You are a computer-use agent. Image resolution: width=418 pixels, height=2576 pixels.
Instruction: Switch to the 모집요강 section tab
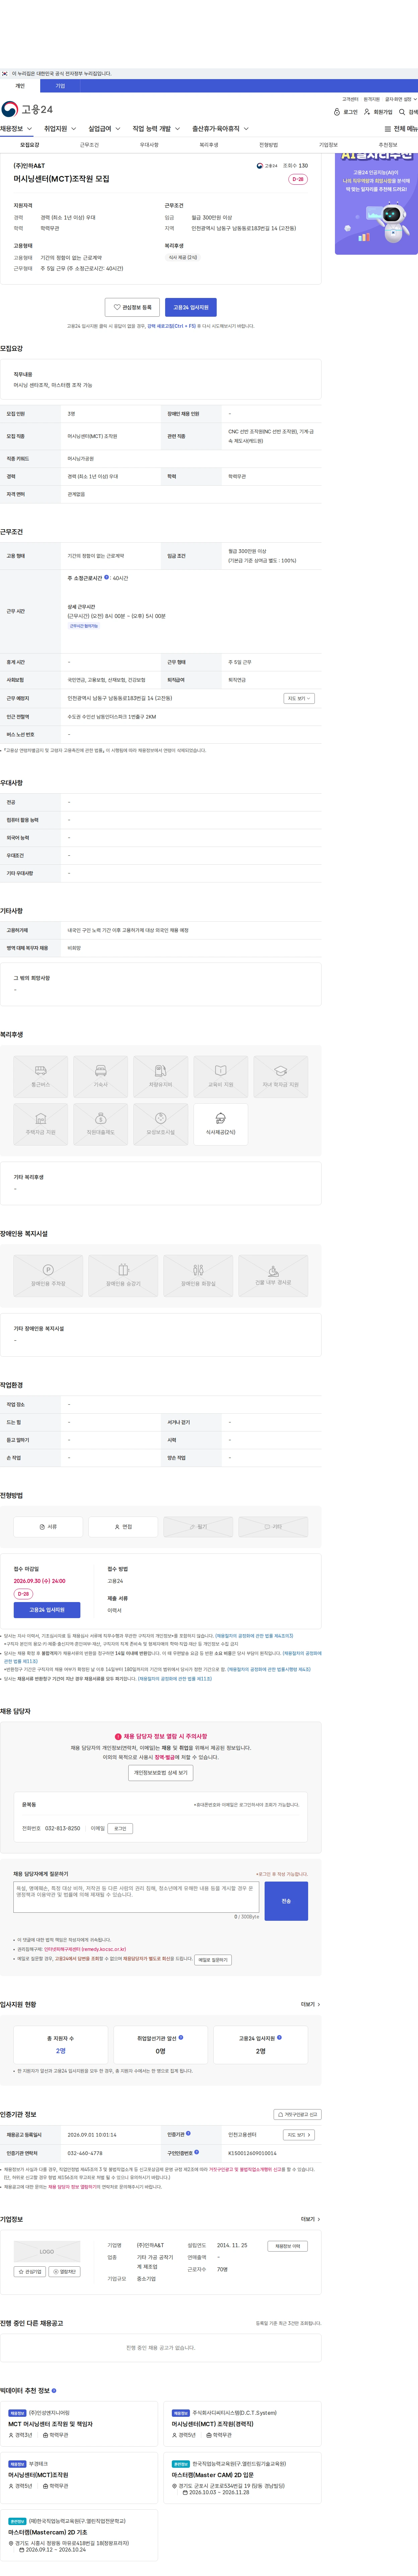(30, 145)
